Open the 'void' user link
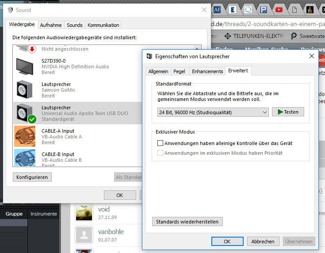 coord(104,209)
